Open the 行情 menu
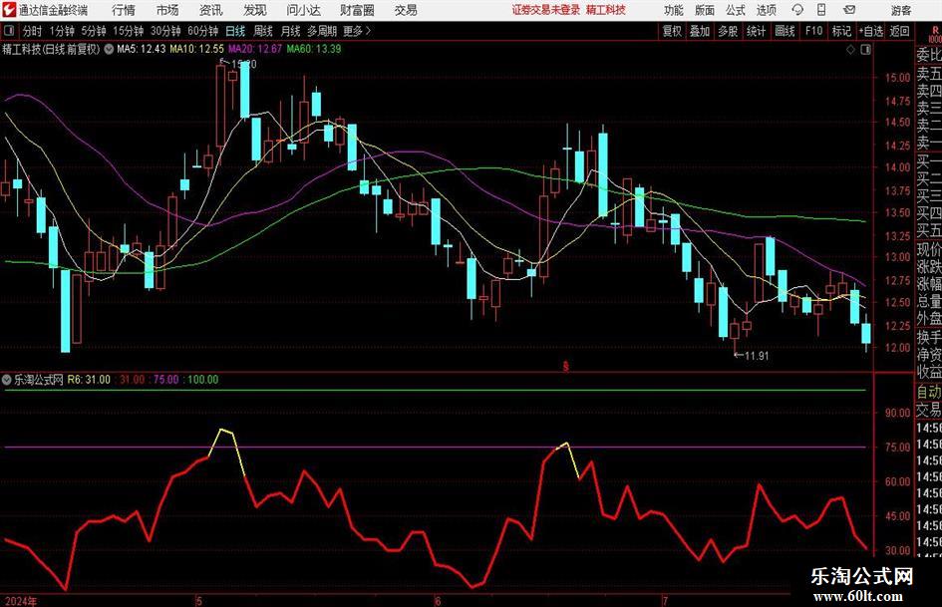Viewport: 942px width, 607px height. (124, 10)
